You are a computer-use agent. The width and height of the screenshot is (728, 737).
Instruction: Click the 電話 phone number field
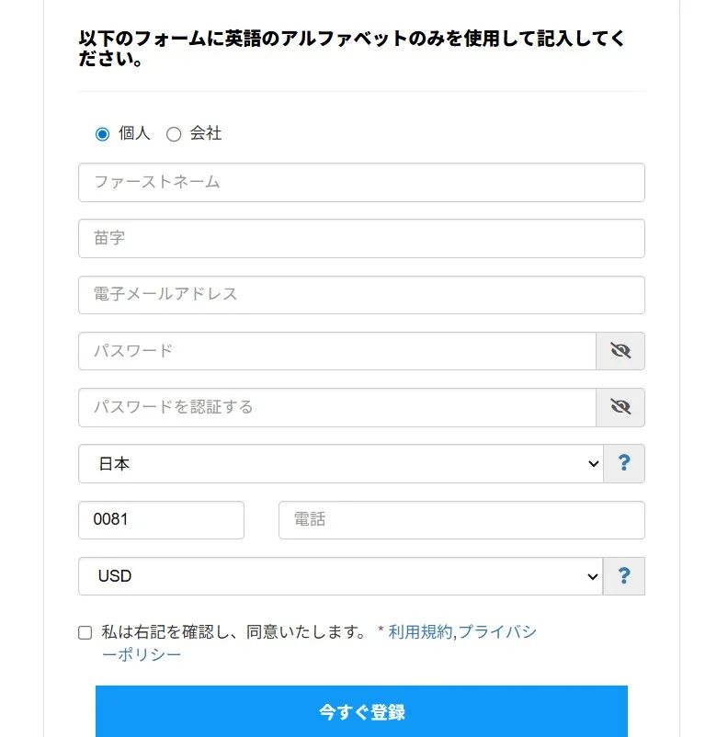pyautogui.click(x=461, y=519)
